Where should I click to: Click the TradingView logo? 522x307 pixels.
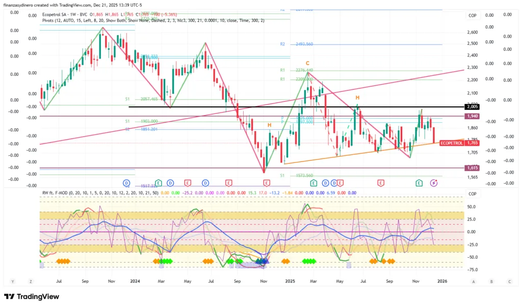pos(33,297)
